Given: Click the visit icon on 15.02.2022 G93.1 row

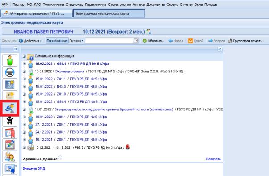Looking at the screenshot, I should coord(30,64).
